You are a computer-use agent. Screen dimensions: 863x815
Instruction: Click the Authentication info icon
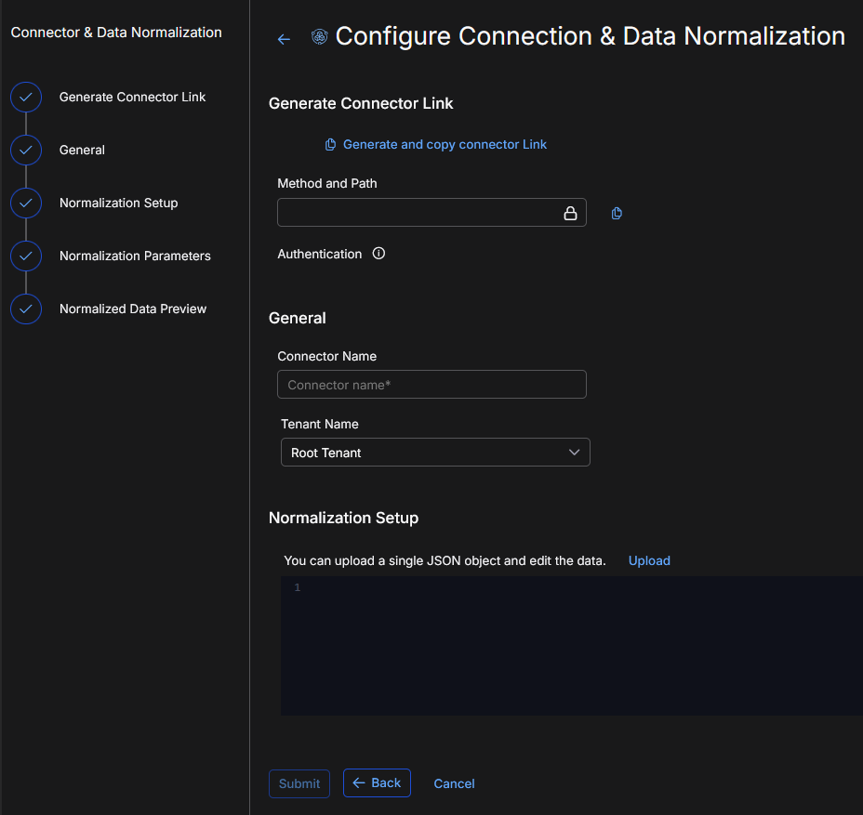pos(378,254)
